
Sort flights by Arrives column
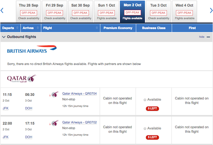31,28
